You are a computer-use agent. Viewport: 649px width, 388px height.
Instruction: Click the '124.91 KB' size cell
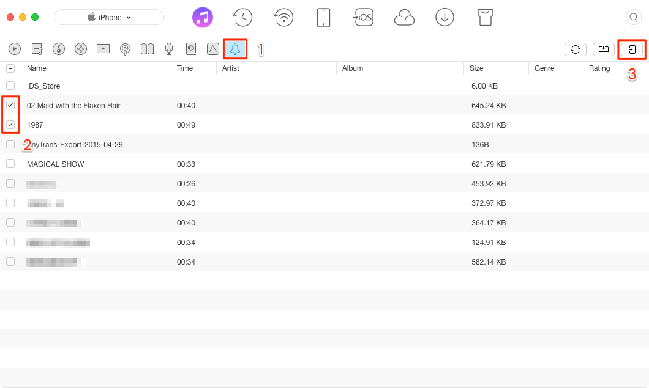click(489, 242)
